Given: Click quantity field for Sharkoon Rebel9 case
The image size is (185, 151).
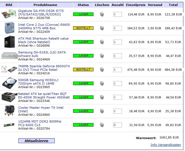Looking at the screenshot, I should click(x=117, y=42).
